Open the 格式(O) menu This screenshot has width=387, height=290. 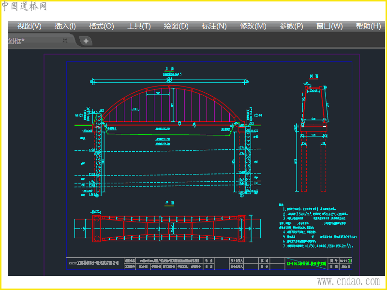coord(102,26)
